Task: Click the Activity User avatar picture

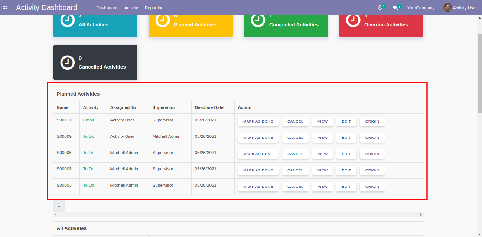Action: 447,7
